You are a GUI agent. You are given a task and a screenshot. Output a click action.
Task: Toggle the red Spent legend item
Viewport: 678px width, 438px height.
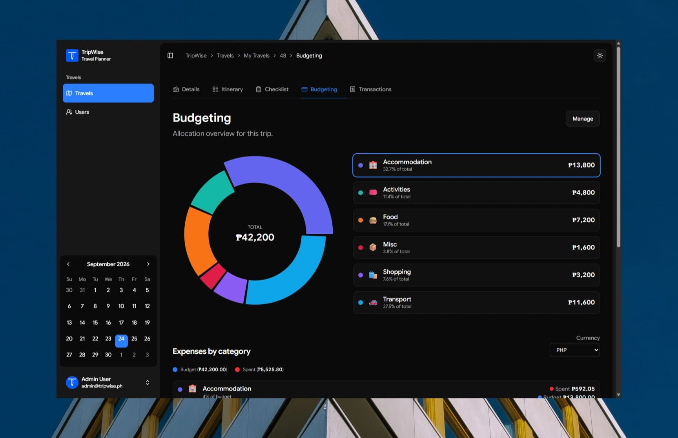tap(259, 369)
